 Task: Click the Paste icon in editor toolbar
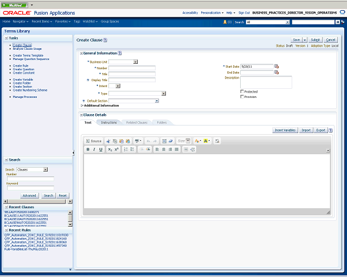pyautogui.click(x=121, y=141)
